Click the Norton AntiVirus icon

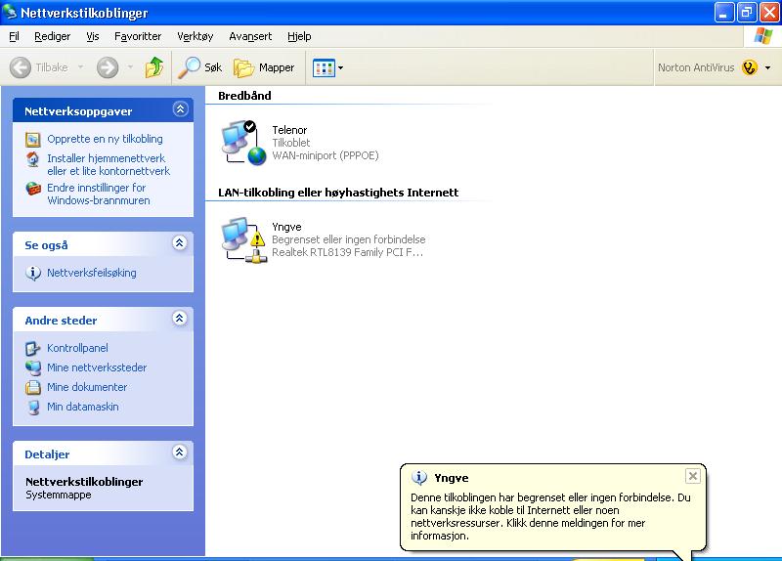(x=749, y=67)
